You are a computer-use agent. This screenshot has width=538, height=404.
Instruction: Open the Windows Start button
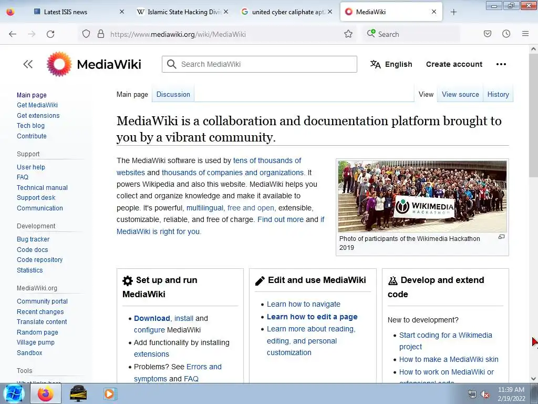tap(14, 393)
